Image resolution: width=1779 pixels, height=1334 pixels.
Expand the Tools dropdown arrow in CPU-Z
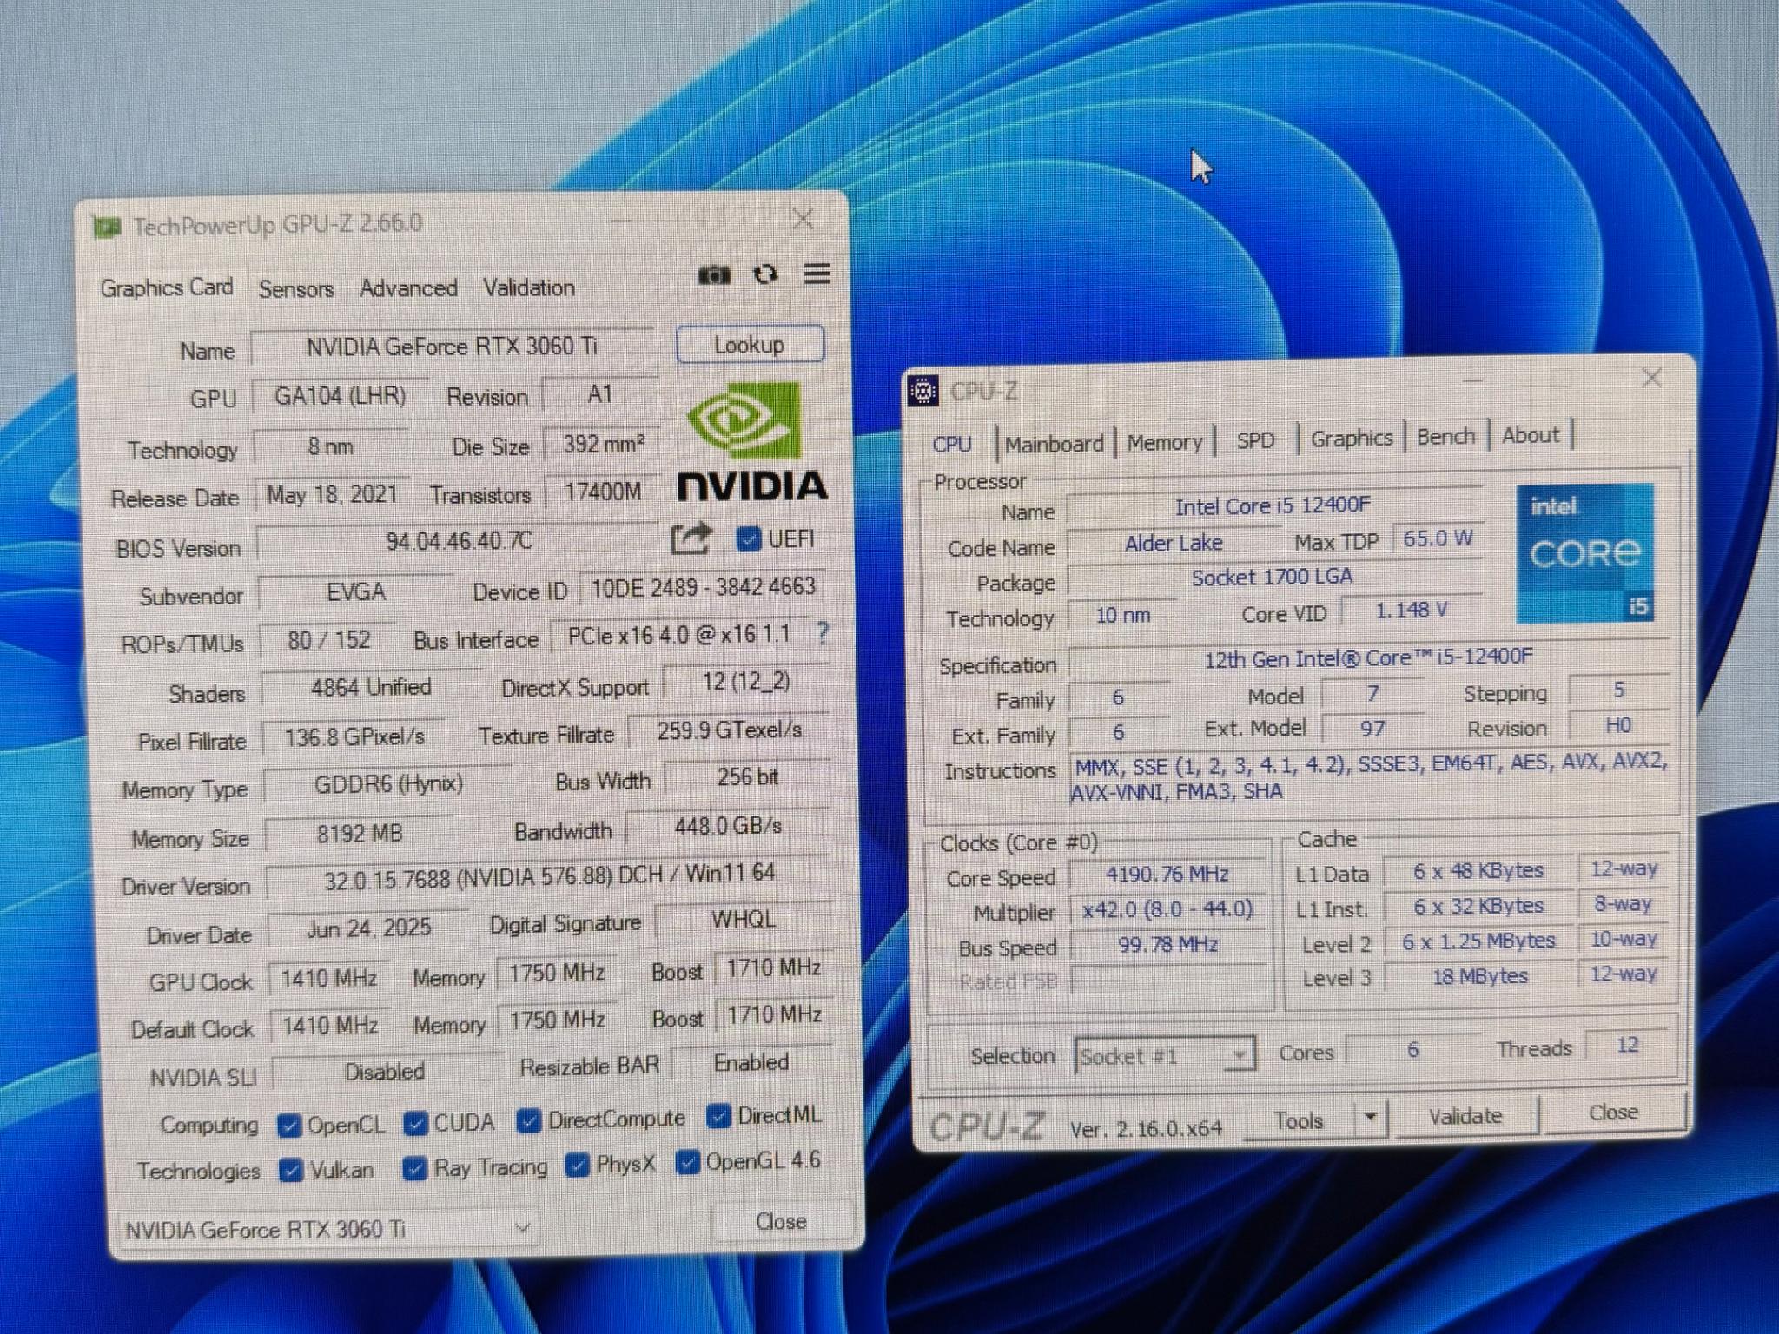(x=1371, y=1117)
